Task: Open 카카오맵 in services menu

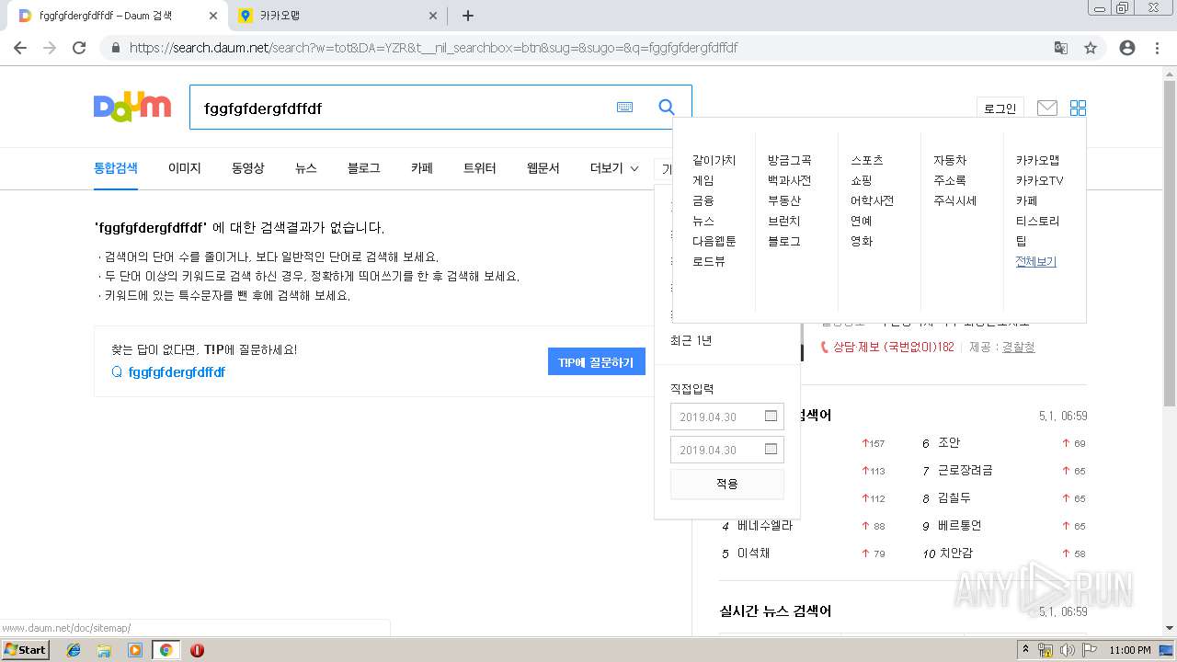Action: pos(1037,160)
